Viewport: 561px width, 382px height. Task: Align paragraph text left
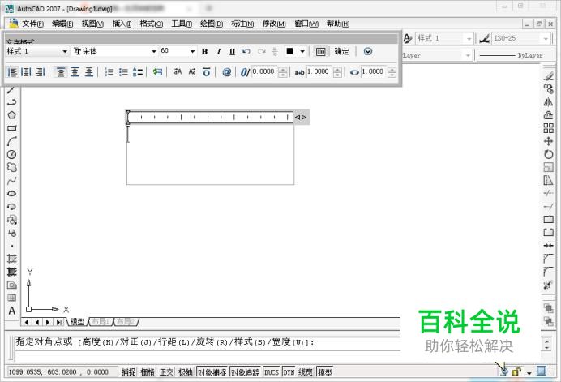click(12, 72)
